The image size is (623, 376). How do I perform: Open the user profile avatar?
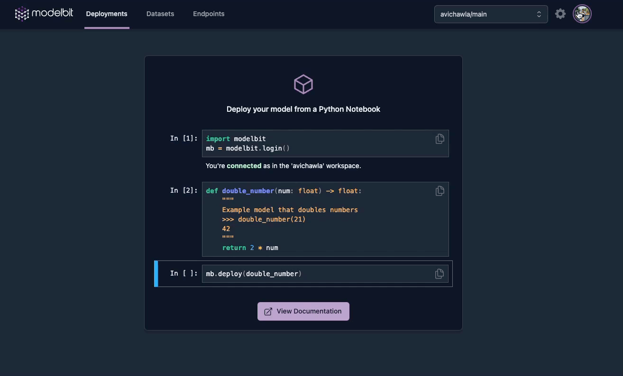click(x=582, y=14)
